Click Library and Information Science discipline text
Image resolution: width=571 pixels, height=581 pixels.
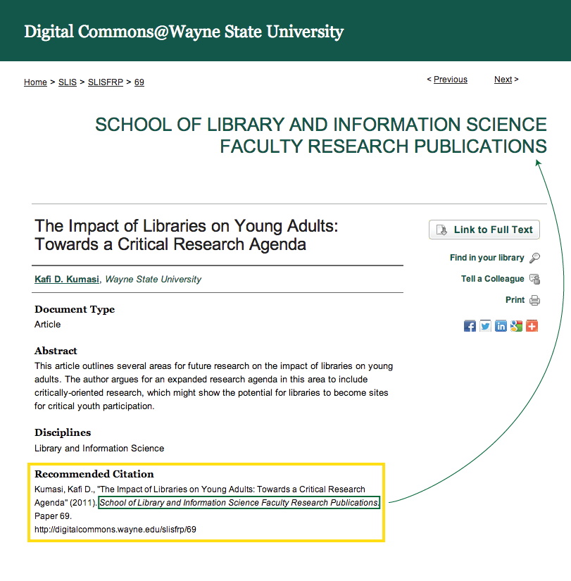pyautogui.click(x=99, y=449)
